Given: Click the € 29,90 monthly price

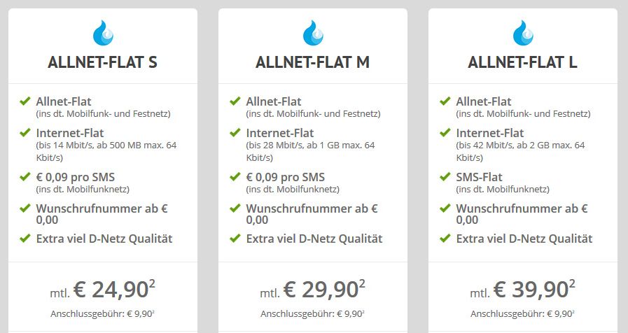Looking at the screenshot, I should [321, 290].
